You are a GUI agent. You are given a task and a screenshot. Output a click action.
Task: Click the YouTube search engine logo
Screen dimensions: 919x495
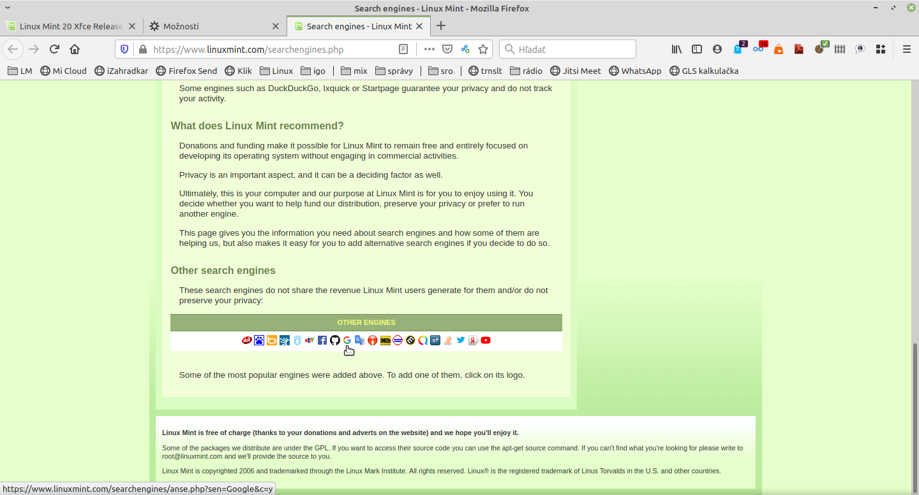pyautogui.click(x=486, y=340)
